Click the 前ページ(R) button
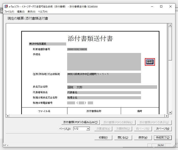 point(143,129)
